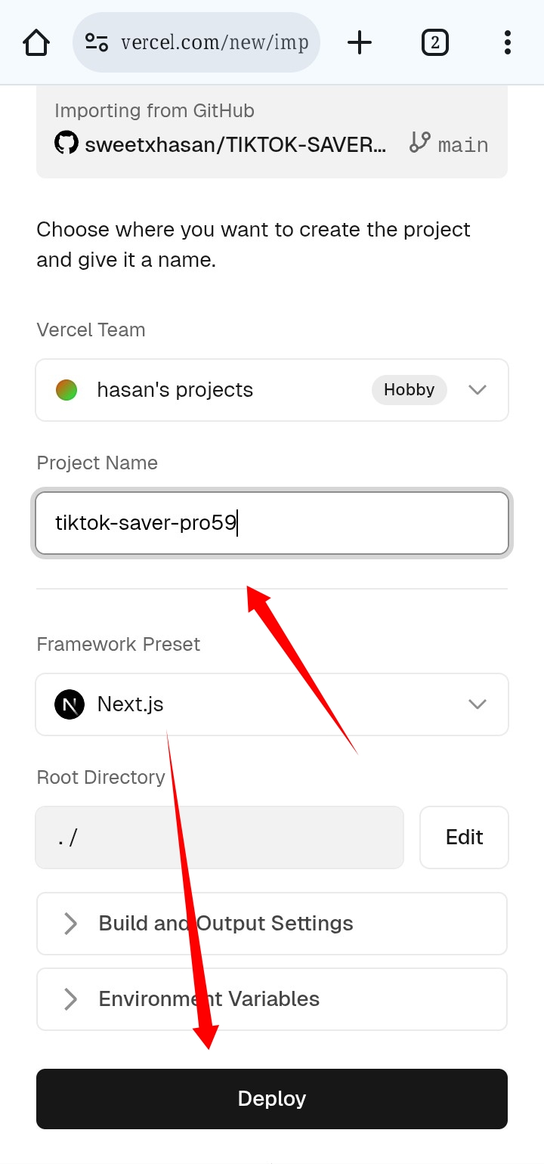The height and width of the screenshot is (1164, 544).
Task: Expand Environment Variables section
Action: pos(272,999)
